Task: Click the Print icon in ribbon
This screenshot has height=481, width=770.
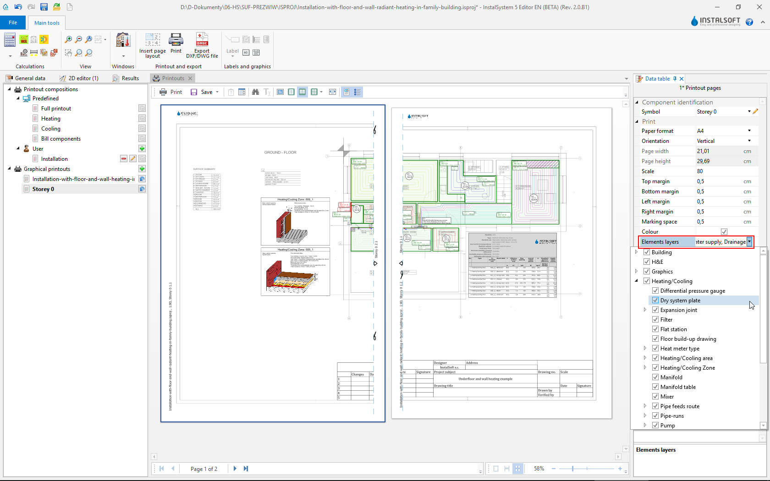Action: 176,40
